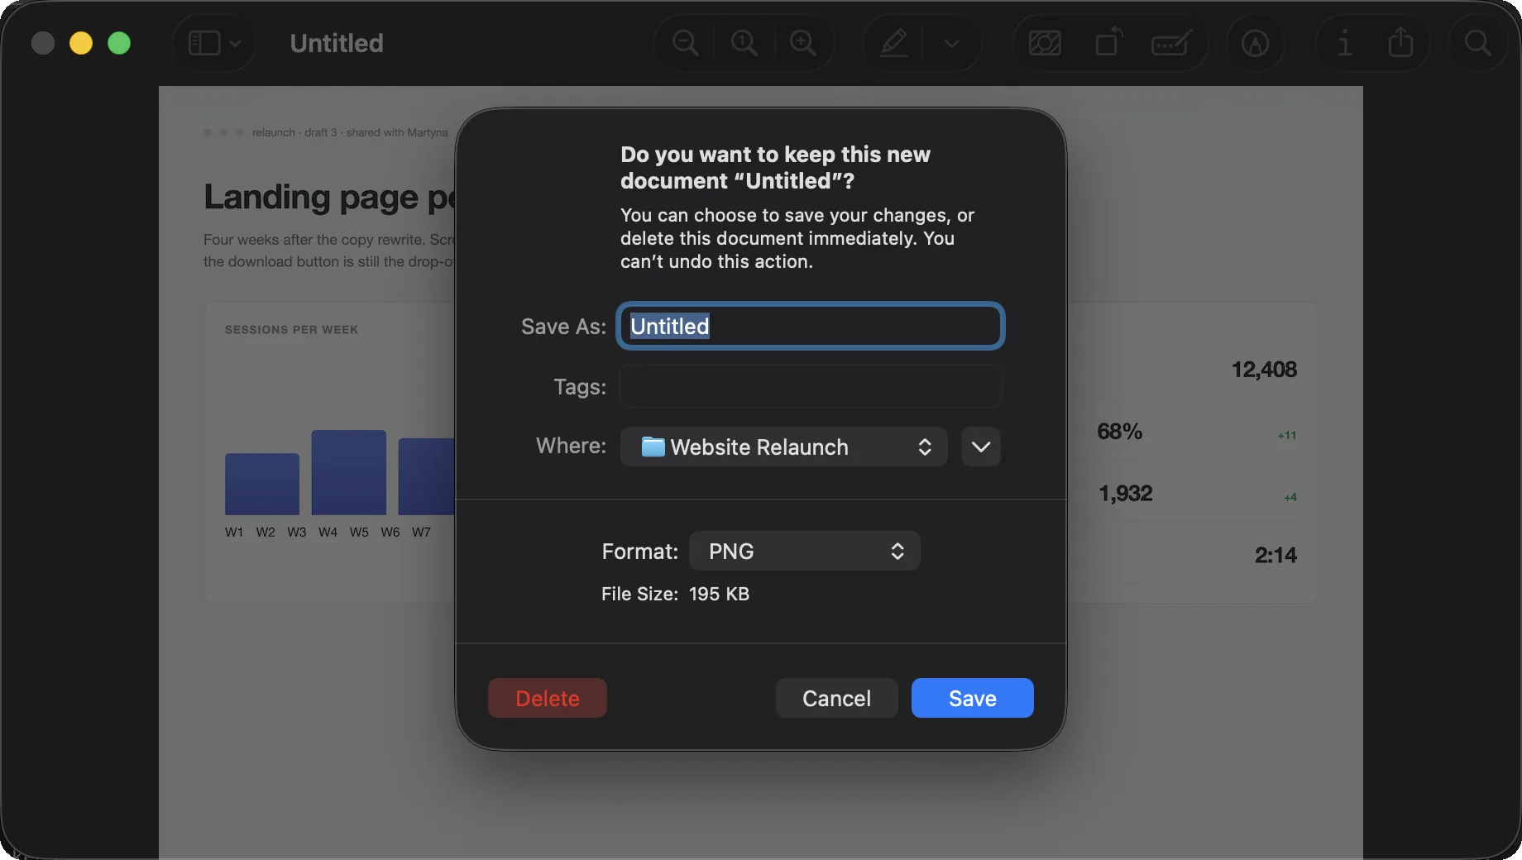Click the sidebar view toggle icon
This screenshot has width=1522, height=860.
pos(203,43)
